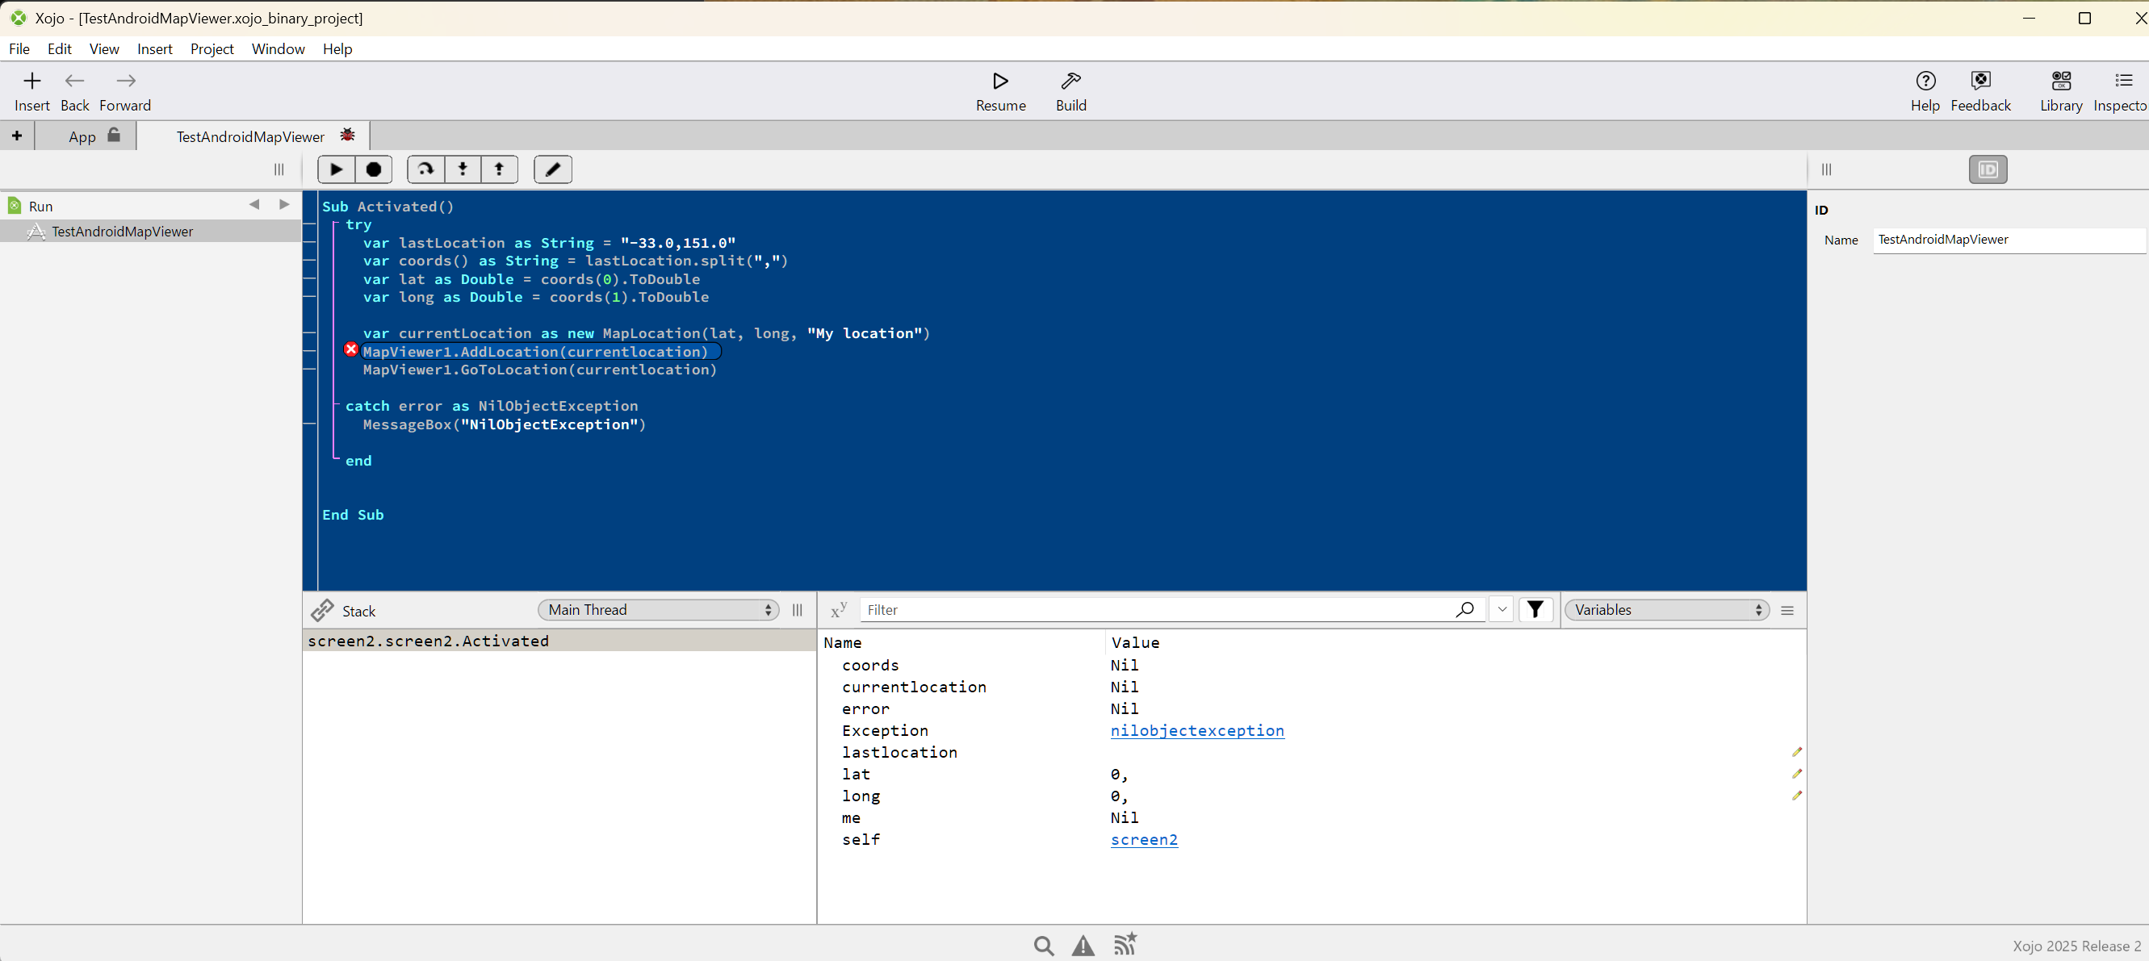Open the Main Thread dropdown
2149x961 pixels.
(658, 609)
